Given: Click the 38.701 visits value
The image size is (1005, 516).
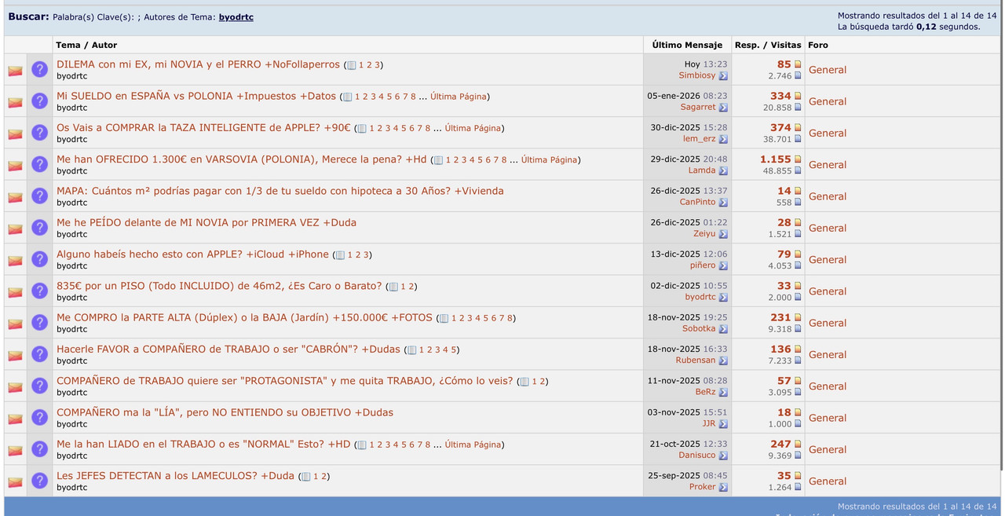Looking at the screenshot, I should tap(777, 139).
